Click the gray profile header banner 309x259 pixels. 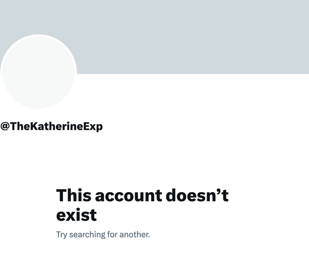coord(189,35)
